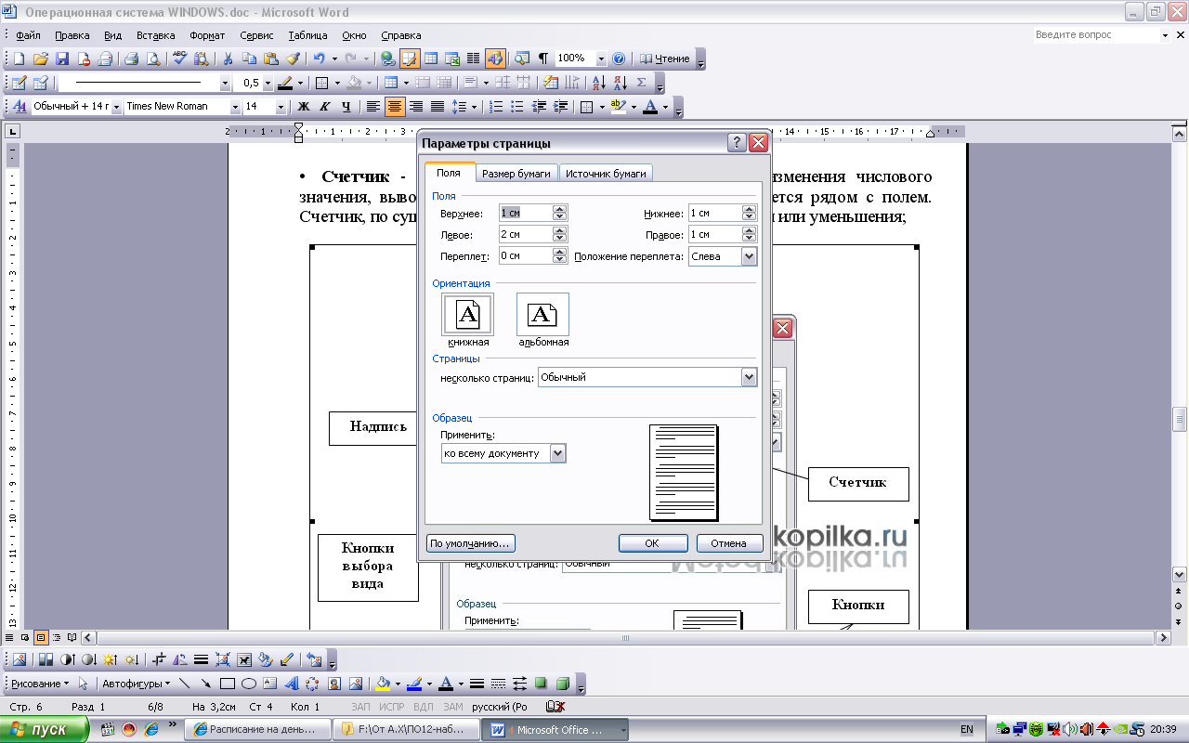Click the Shadow style icon on Drawing toolbar
Screen dimensions: 1189x743
coord(541,684)
